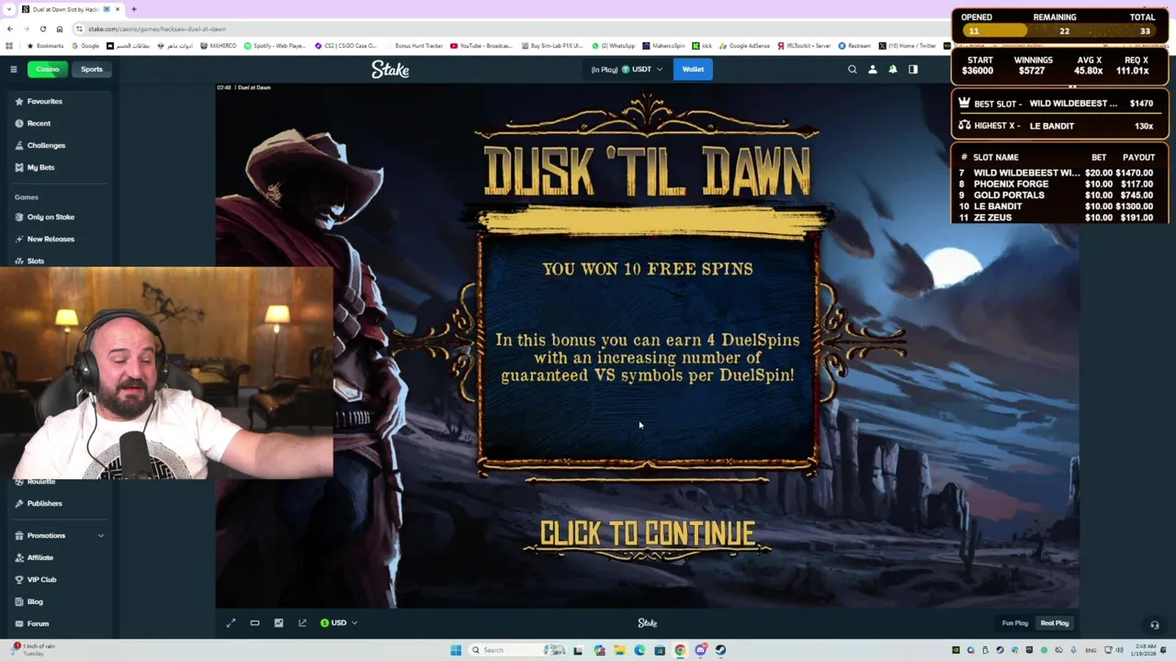Click to Continue the bonus
The width and height of the screenshot is (1176, 661).
click(x=648, y=533)
